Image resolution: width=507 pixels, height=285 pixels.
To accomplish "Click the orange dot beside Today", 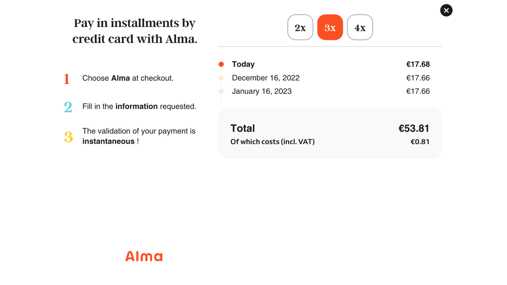I will pyautogui.click(x=221, y=64).
